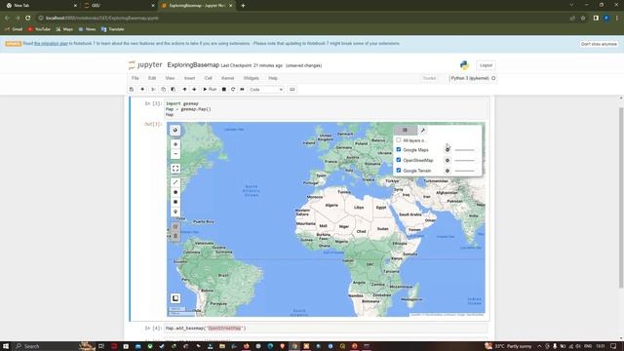624x351 pixels.
Task: Open the File menu
Action: click(136, 78)
